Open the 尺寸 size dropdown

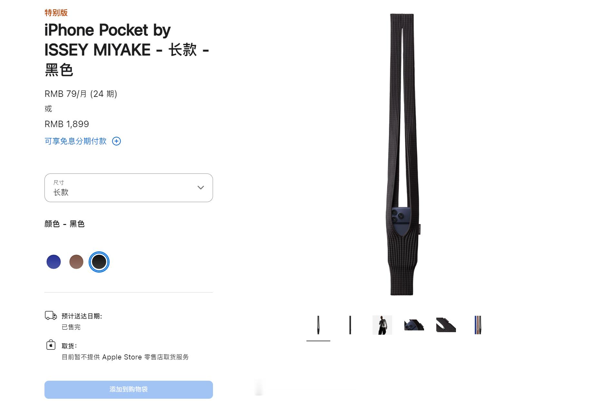coord(129,188)
